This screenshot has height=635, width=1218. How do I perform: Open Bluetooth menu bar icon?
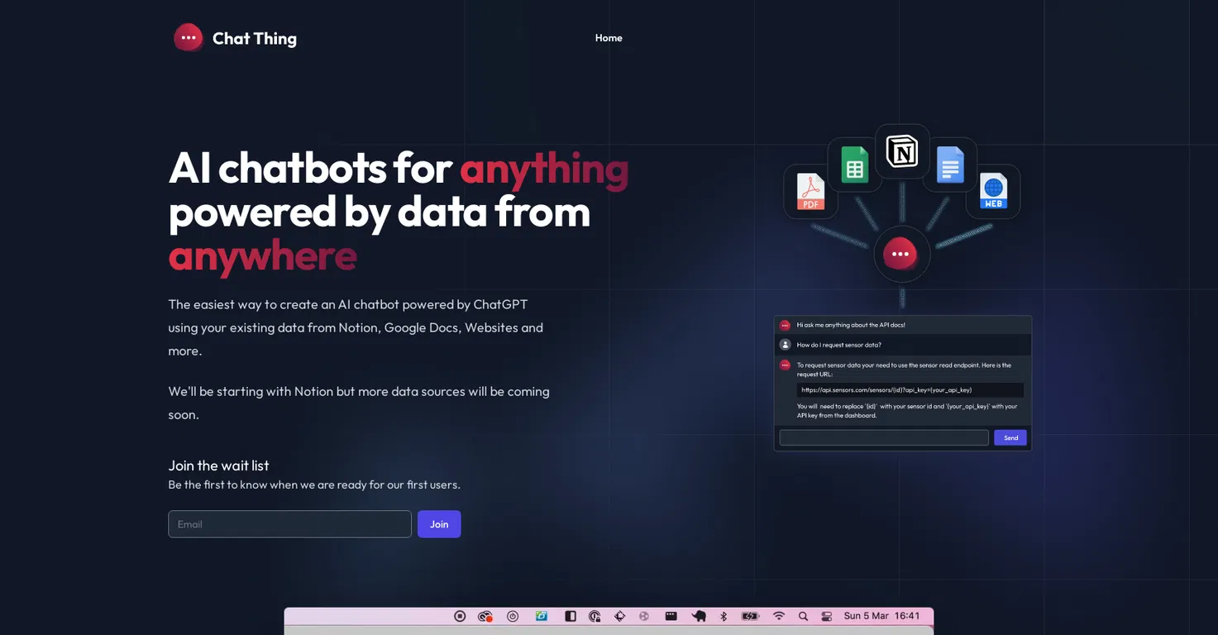point(724,616)
